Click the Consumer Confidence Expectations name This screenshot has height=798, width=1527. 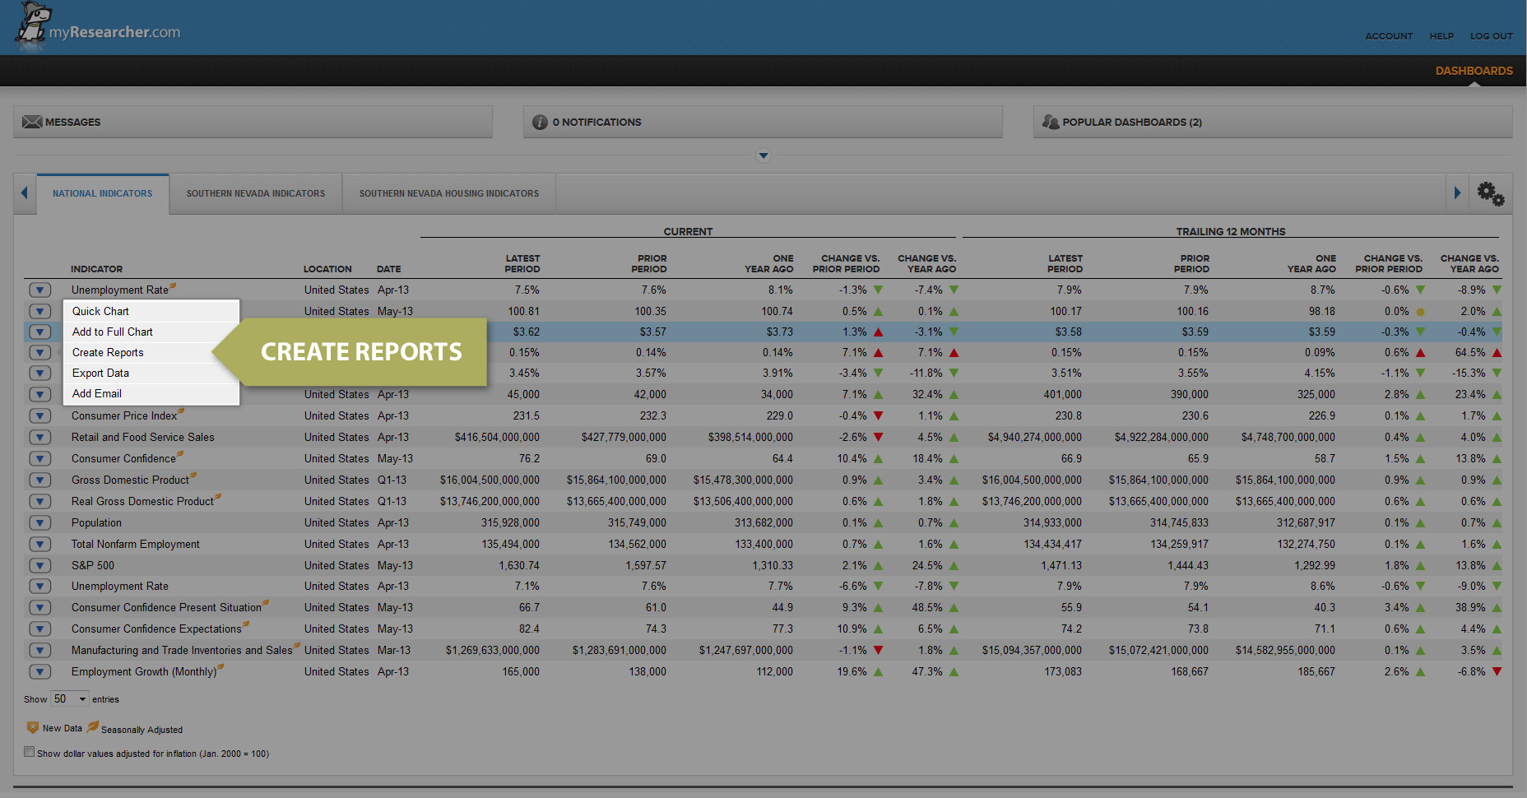[156, 629]
